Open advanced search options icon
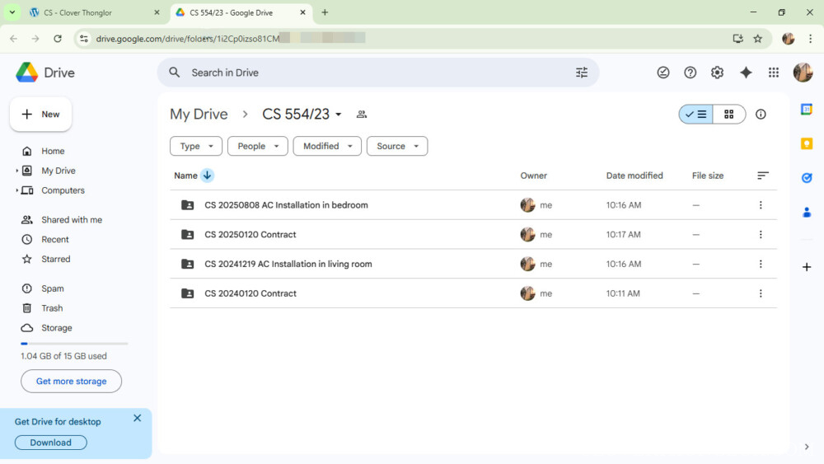This screenshot has height=464, width=824. click(x=582, y=73)
